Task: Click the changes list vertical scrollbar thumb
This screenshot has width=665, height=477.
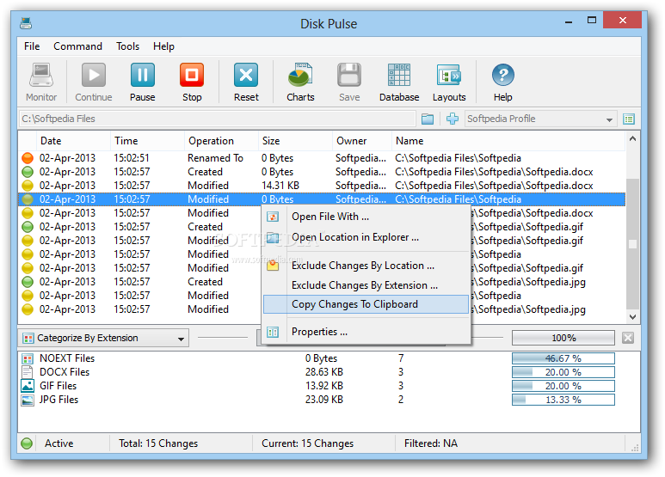Action: pos(633,244)
